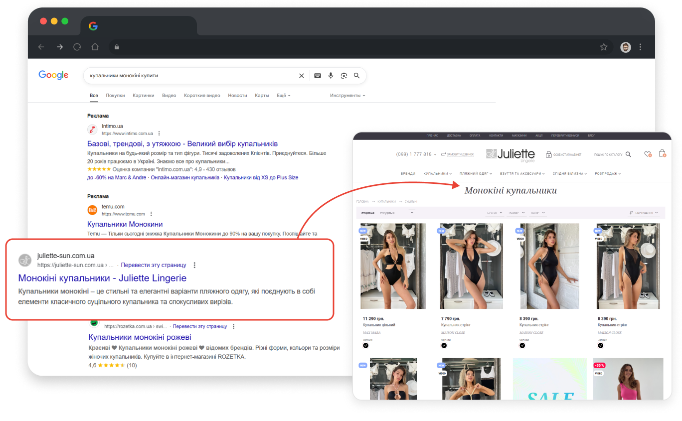Click Перевести эту страницу for juliette-sun result
This screenshot has width=682, height=421.
(154, 265)
